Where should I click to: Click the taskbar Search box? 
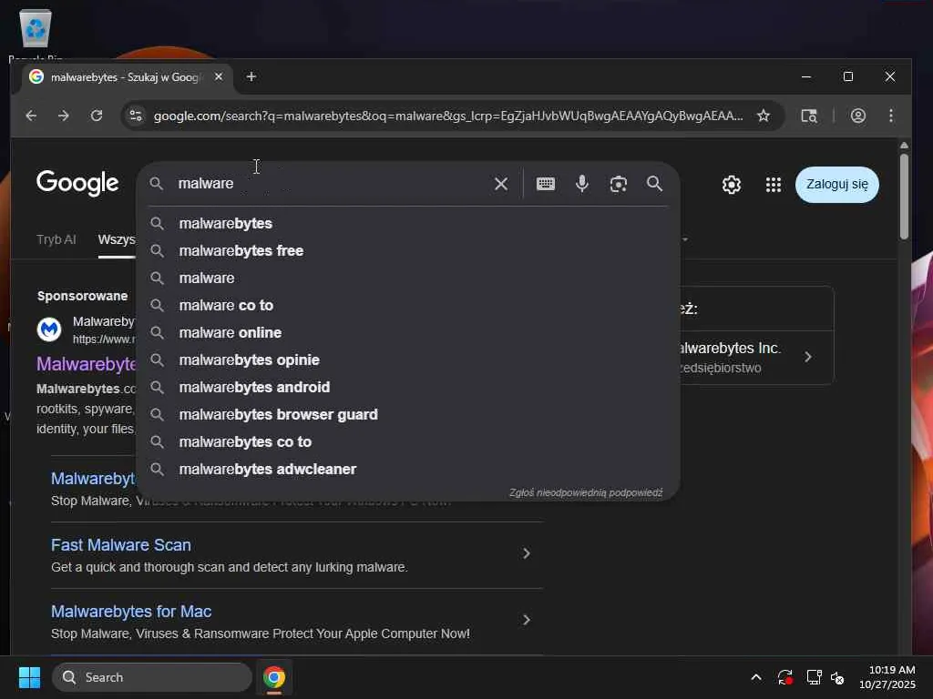[x=152, y=677]
